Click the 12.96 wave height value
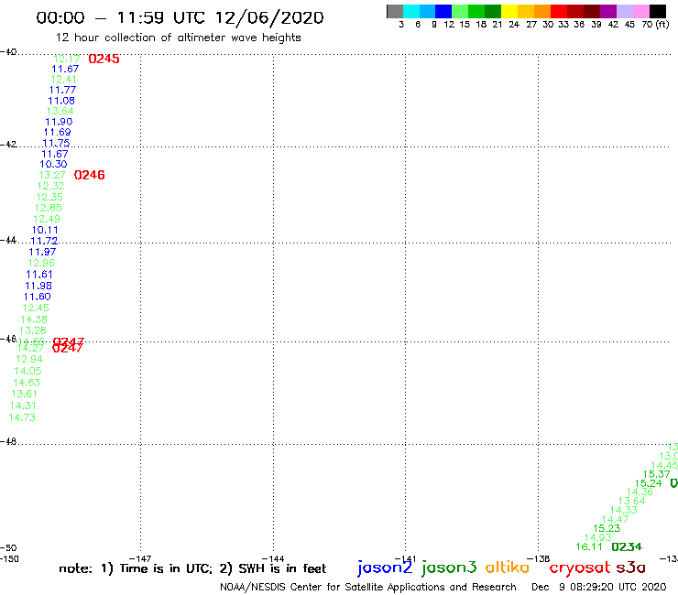 tap(41, 263)
